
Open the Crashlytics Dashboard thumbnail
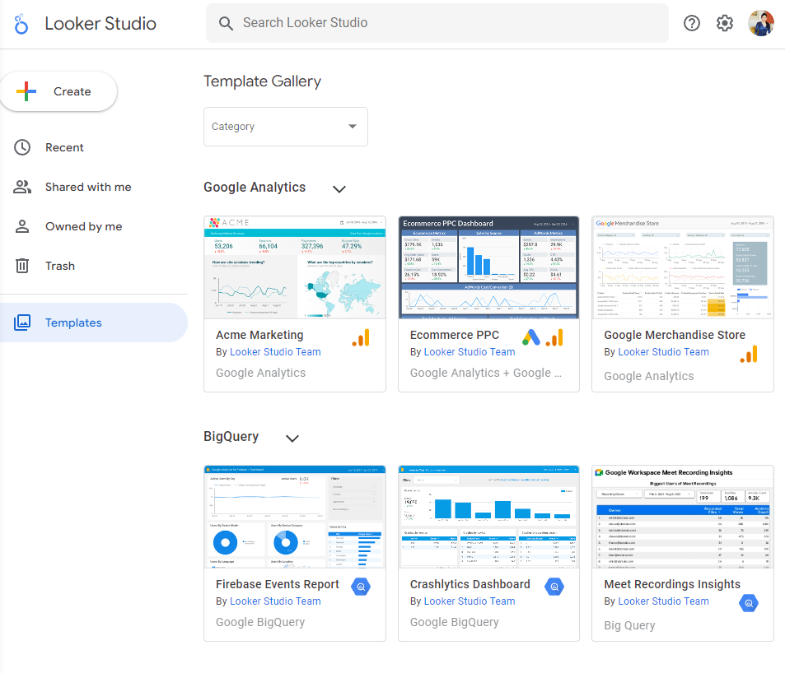pyautogui.click(x=488, y=517)
